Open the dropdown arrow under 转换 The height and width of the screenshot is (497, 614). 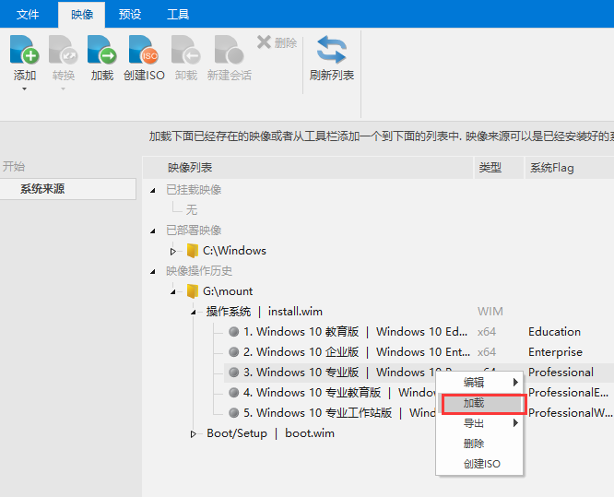(63, 89)
